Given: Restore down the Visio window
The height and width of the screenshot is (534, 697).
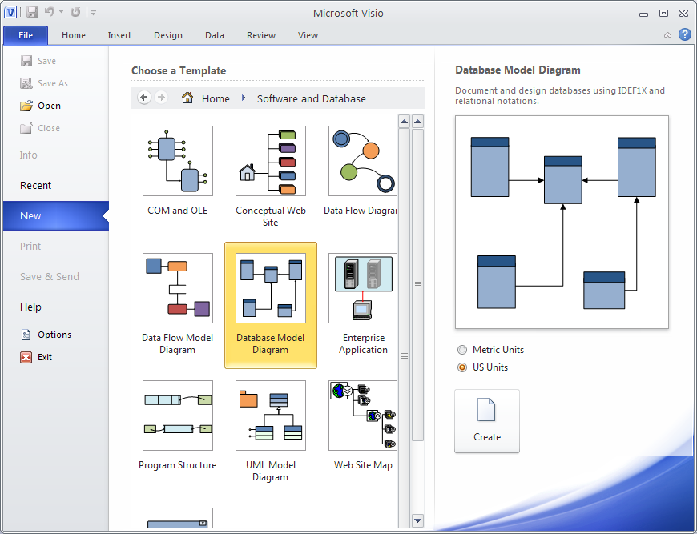Looking at the screenshot, I should (663, 14).
